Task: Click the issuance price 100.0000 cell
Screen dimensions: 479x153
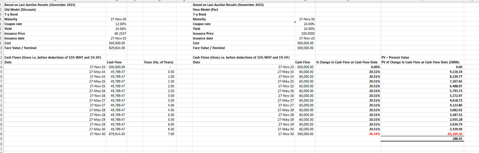Action: pos(307,34)
